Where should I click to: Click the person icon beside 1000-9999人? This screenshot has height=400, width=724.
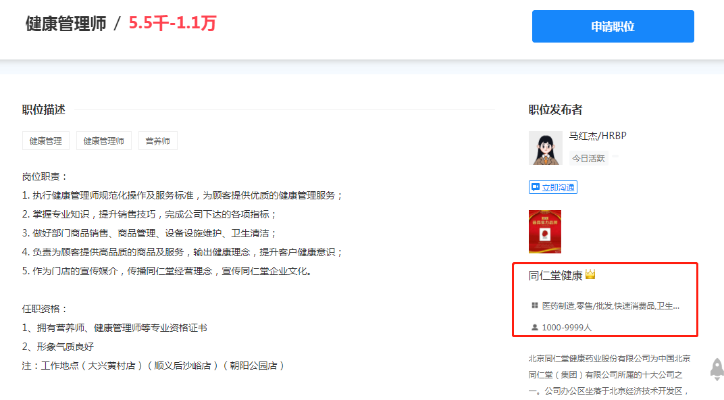pos(535,327)
